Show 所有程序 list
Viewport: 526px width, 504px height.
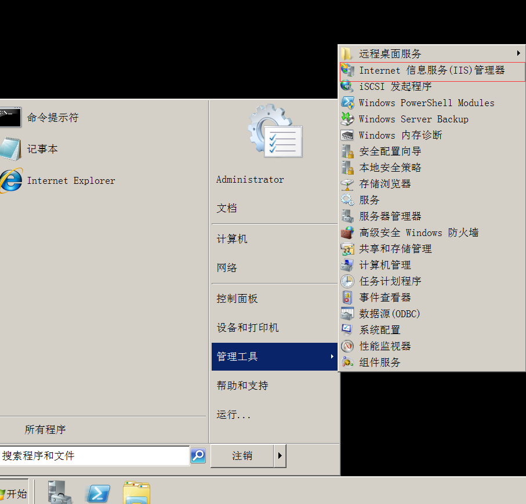45,430
